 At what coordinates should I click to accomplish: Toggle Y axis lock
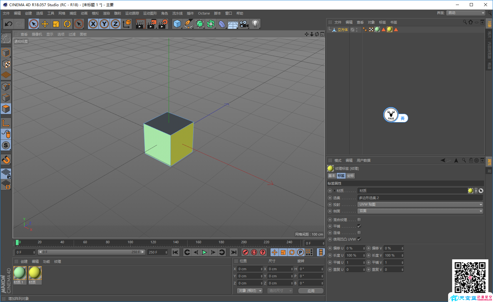point(104,24)
